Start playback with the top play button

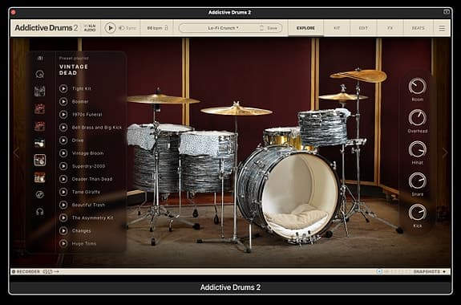click(111, 28)
